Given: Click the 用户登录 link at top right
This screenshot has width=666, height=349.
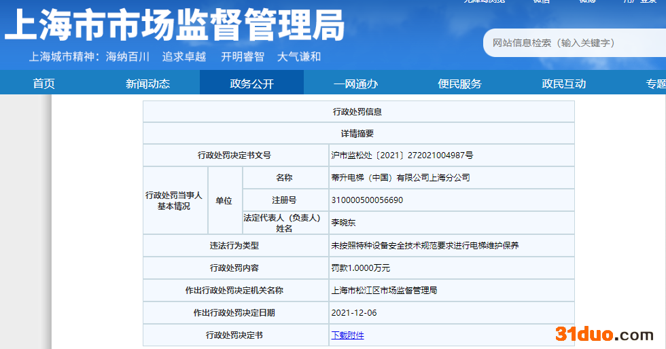Looking at the screenshot, I should click(640, 2).
